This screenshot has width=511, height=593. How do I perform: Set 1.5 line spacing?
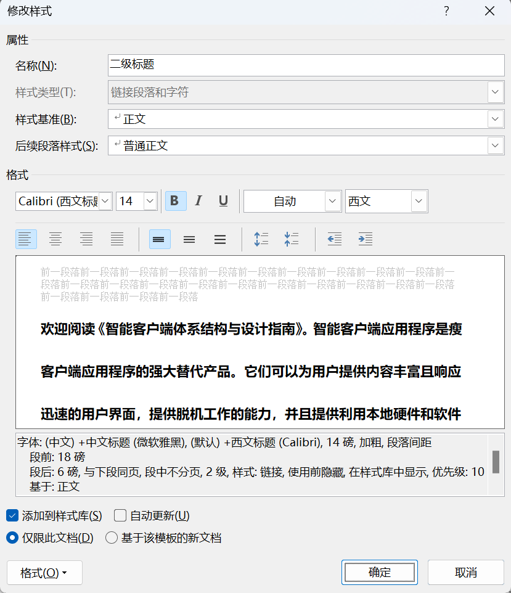(x=189, y=239)
